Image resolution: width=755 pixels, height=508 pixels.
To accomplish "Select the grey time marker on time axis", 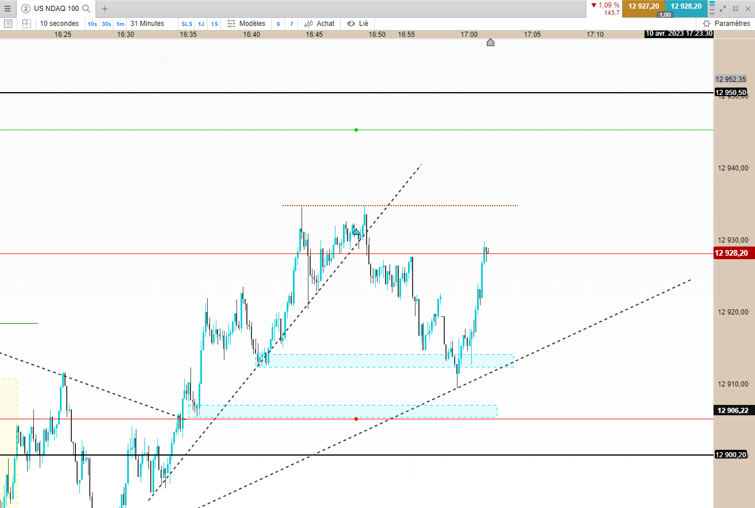I will 490,42.
